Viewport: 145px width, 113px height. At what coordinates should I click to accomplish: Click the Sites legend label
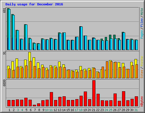click(x=142, y=74)
